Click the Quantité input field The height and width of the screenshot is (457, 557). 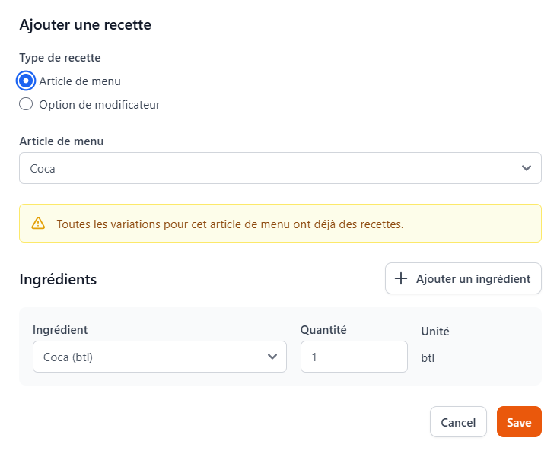[x=354, y=357]
